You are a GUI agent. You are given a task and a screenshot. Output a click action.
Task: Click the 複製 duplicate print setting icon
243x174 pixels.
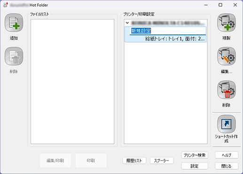227,23
